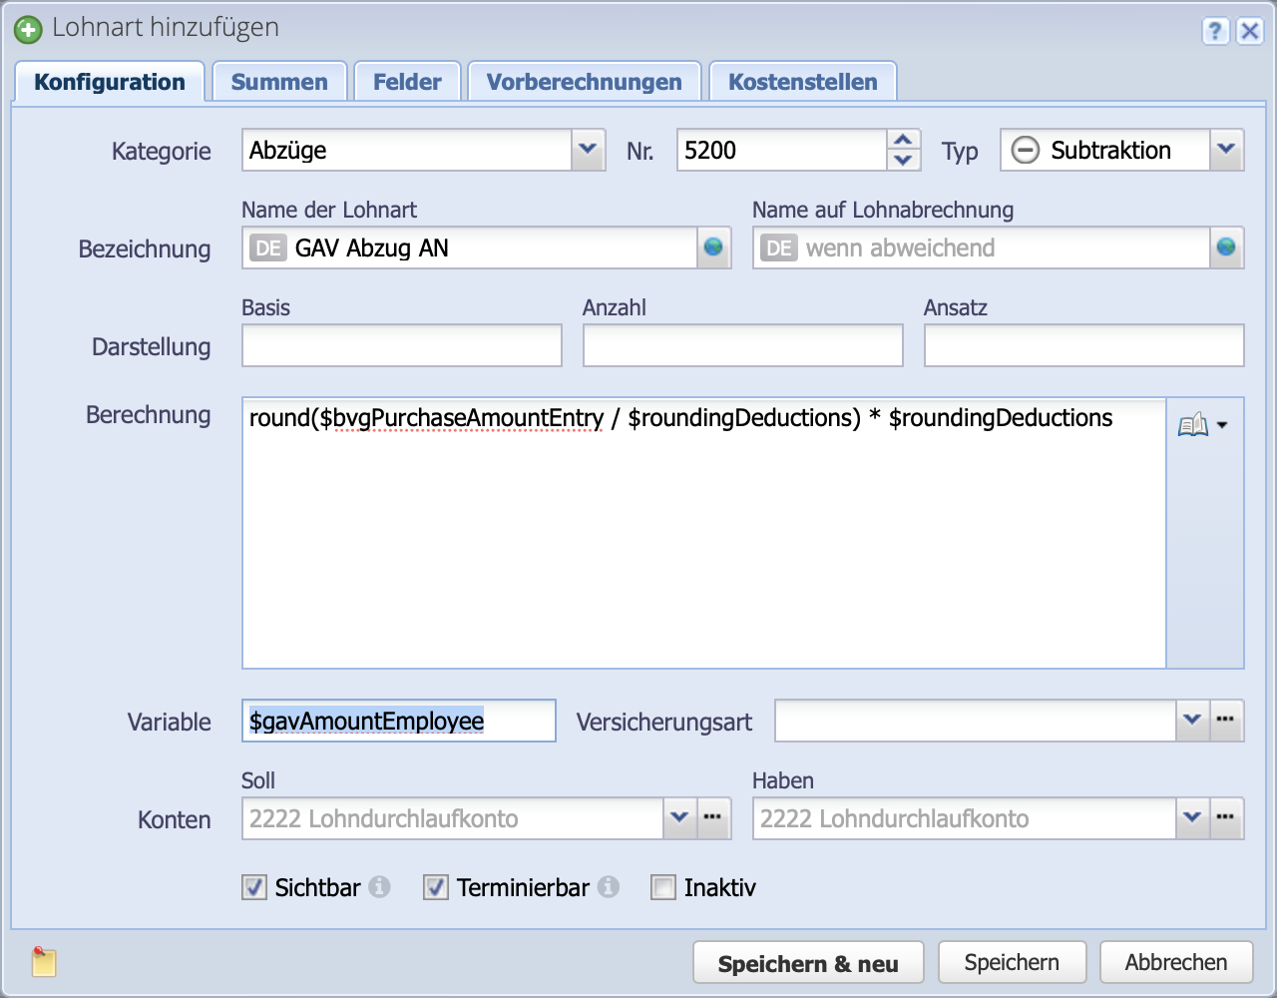Image resolution: width=1277 pixels, height=998 pixels.
Task: Click the help question mark icon
Action: pyautogui.click(x=1214, y=32)
